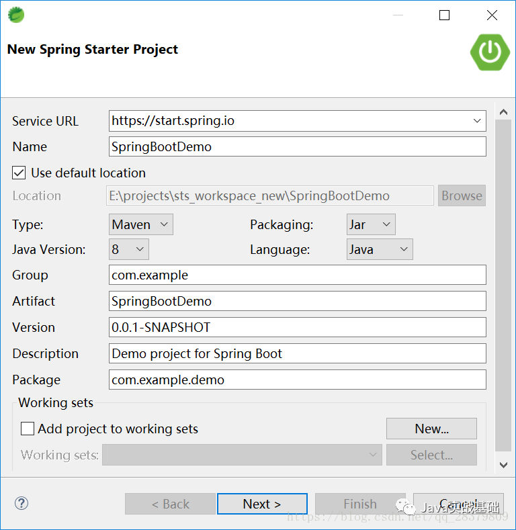Open the Packaging dropdown showing Jar
The height and width of the screenshot is (530, 516).
(x=371, y=224)
